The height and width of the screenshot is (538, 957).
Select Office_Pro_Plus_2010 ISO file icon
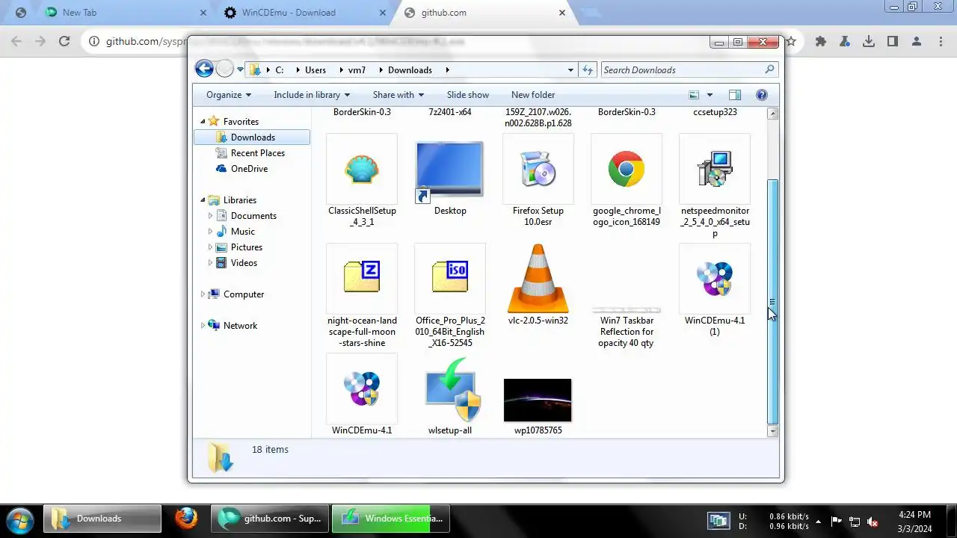pyautogui.click(x=450, y=278)
